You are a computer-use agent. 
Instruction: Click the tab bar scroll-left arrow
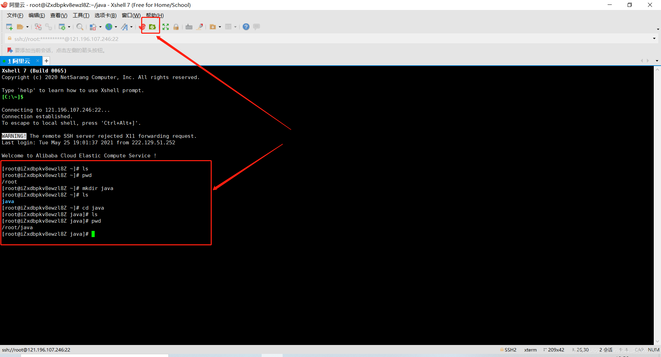pyautogui.click(x=642, y=61)
